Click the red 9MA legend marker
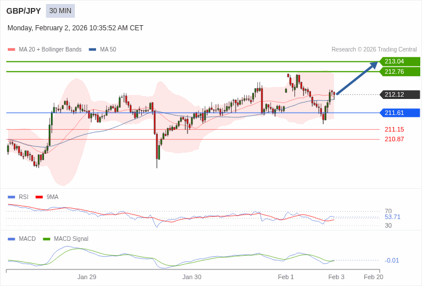This screenshot has height=286, width=422. coord(39,197)
